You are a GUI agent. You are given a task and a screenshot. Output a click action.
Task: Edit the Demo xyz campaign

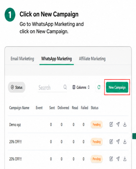click(111, 124)
